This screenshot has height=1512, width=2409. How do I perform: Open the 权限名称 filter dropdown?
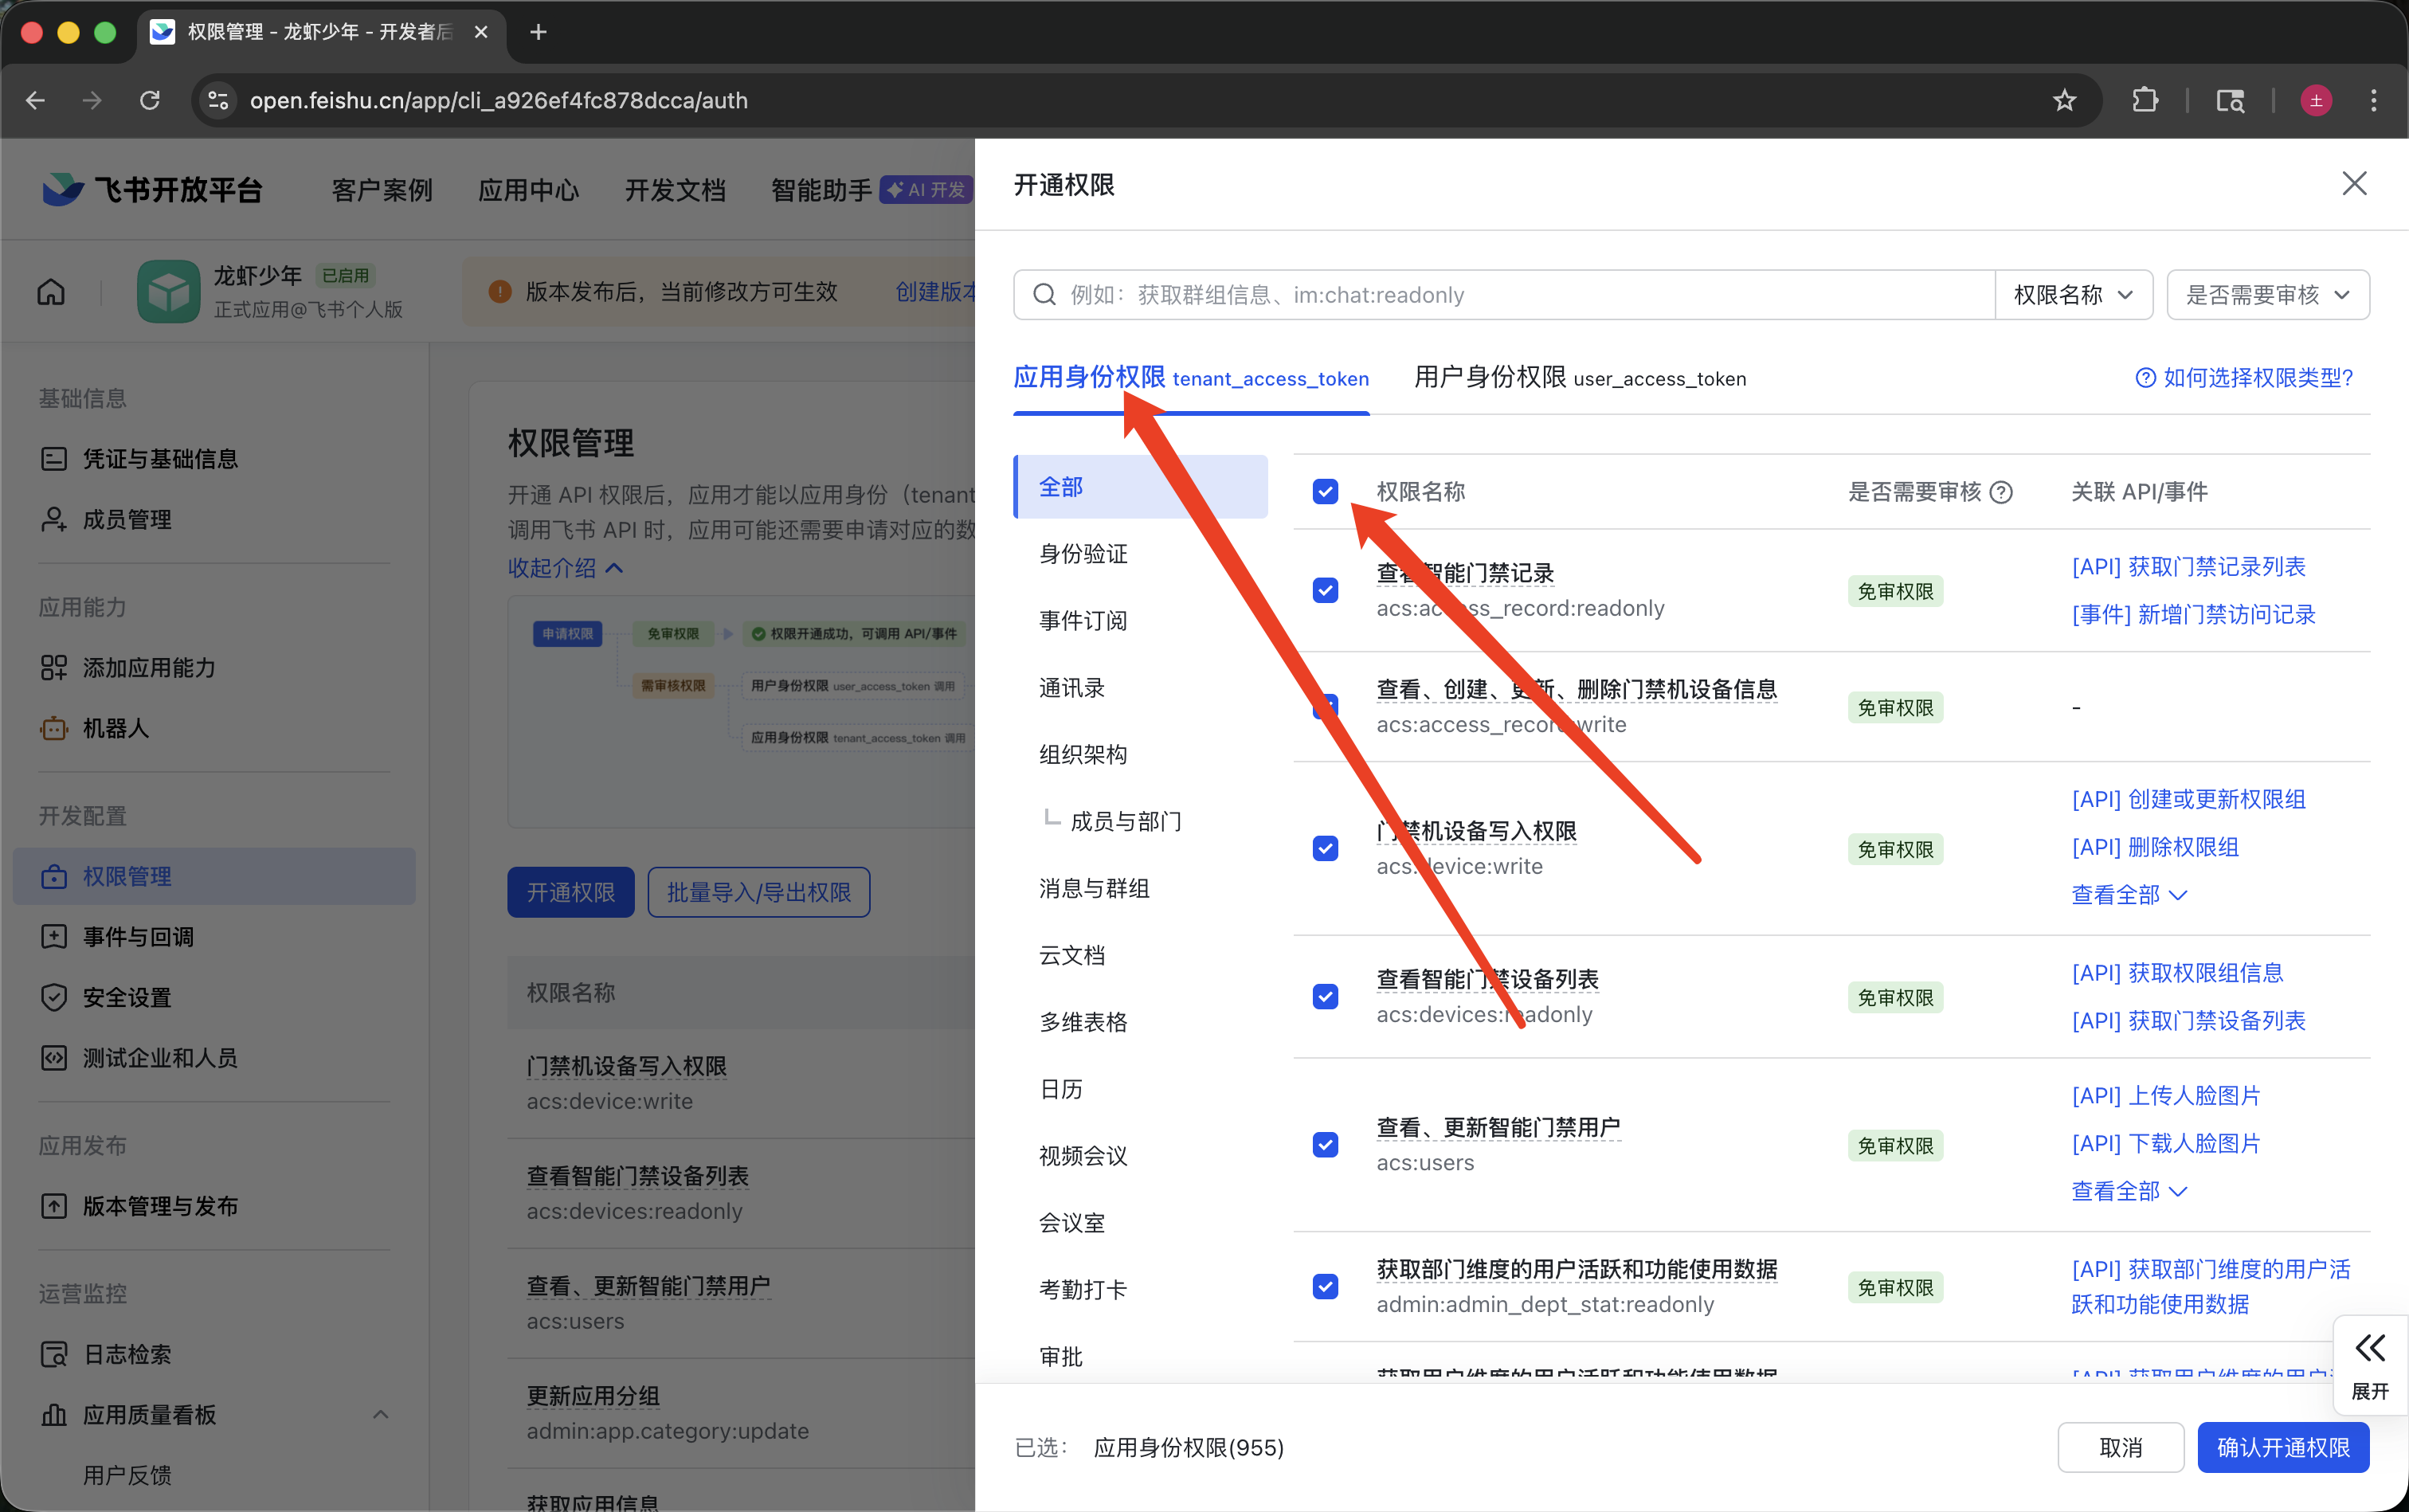(2074, 294)
